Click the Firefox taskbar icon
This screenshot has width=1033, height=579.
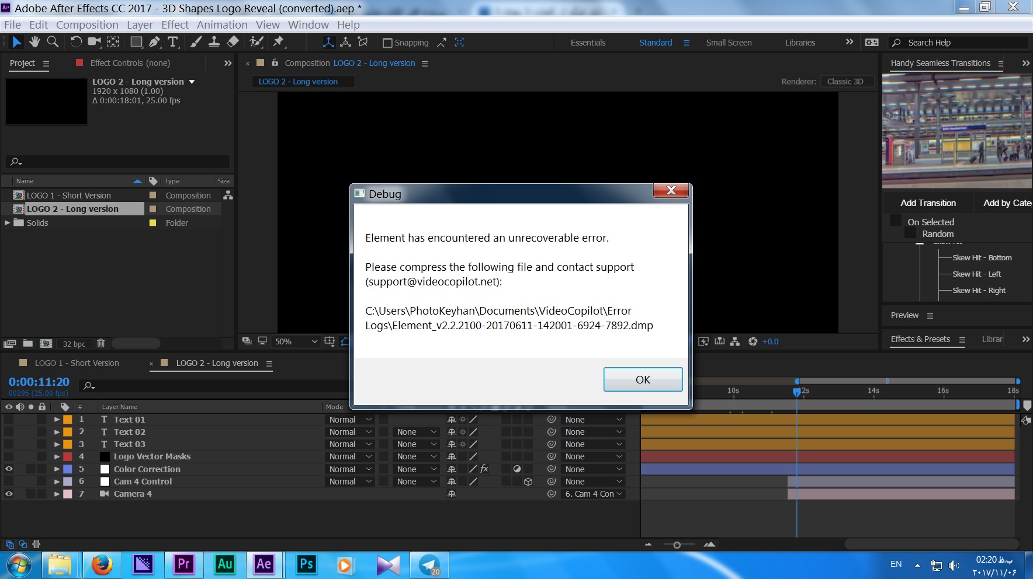[102, 564]
